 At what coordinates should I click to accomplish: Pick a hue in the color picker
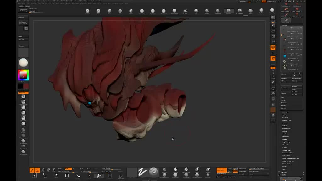(23, 75)
